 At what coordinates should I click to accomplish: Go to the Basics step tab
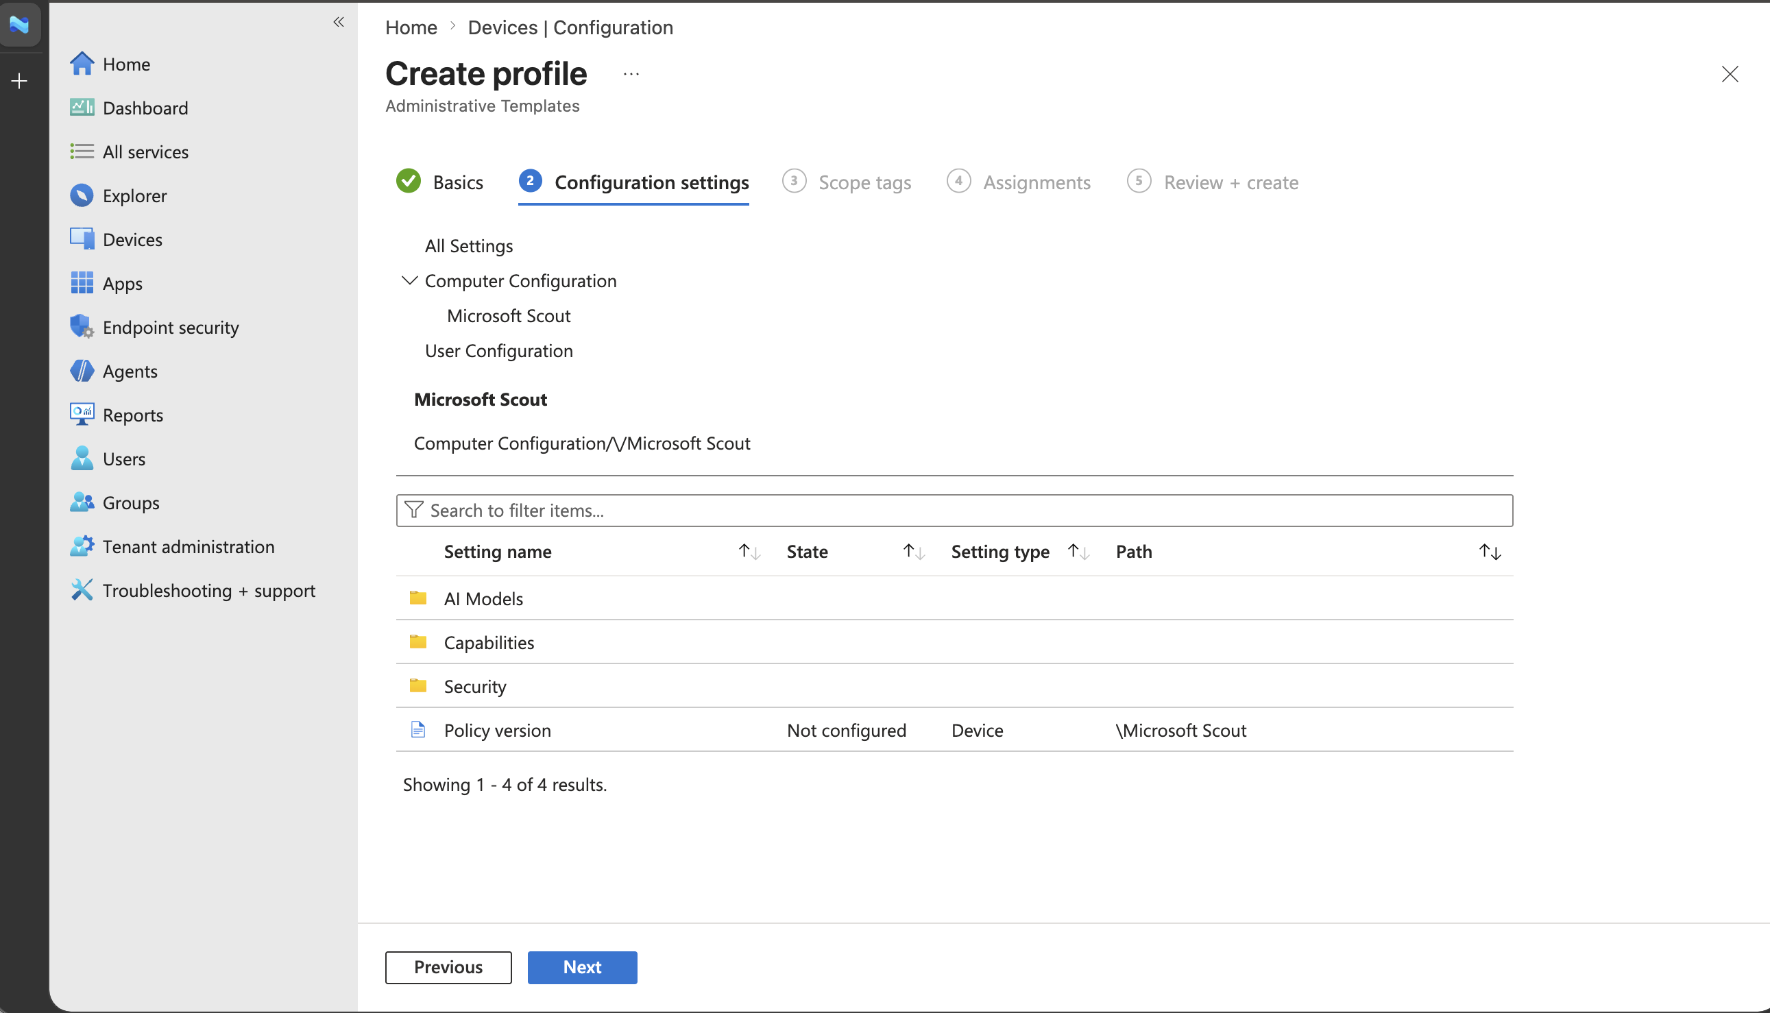pyautogui.click(x=439, y=182)
